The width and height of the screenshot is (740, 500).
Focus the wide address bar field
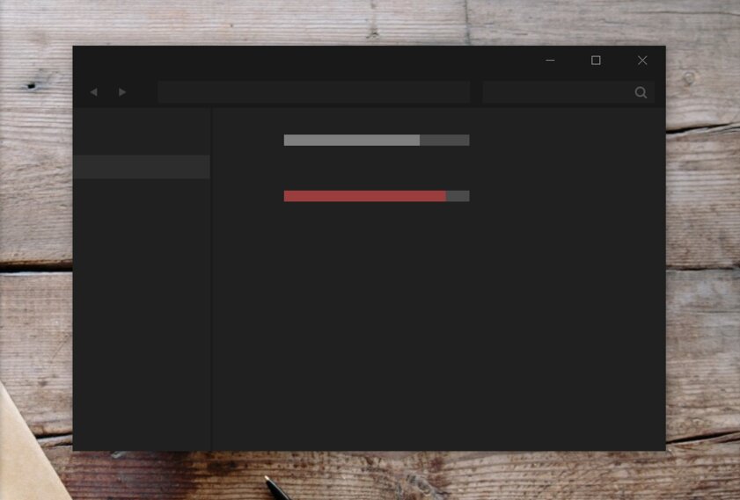point(313,92)
